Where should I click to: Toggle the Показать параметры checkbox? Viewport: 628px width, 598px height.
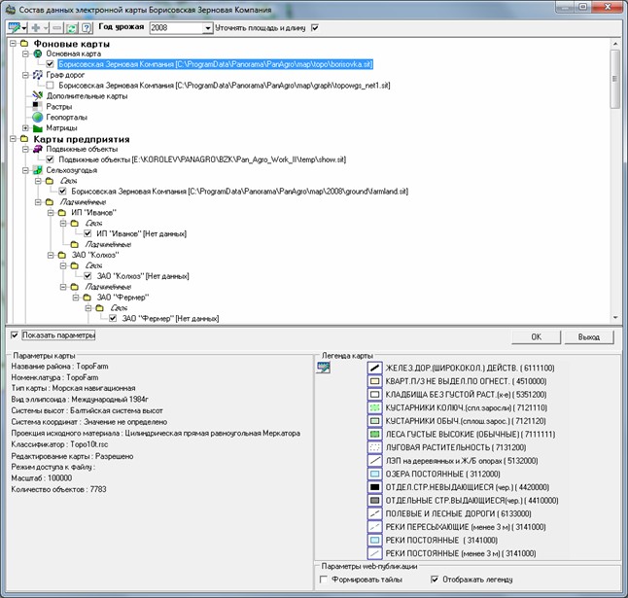tap(14, 335)
